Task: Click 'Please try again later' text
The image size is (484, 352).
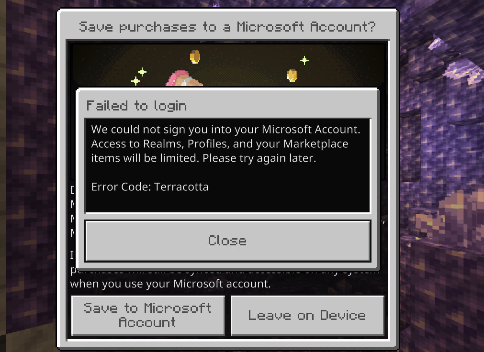Action: click(x=259, y=158)
